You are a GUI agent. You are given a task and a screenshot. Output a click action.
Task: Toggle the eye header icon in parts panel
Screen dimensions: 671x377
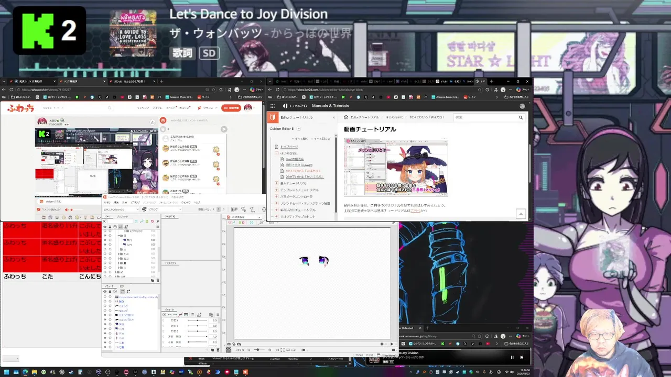[105, 227]
